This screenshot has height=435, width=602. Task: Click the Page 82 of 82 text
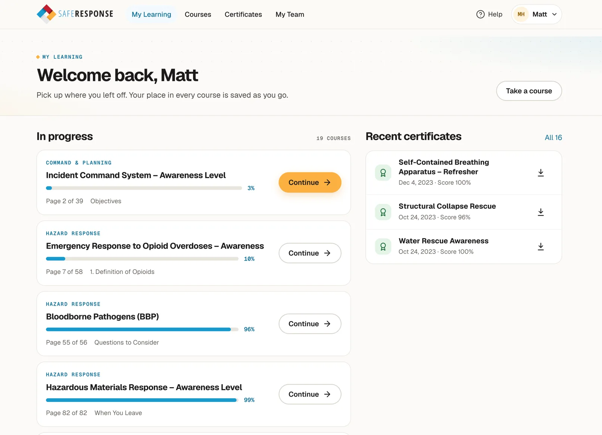click(66, 413)
